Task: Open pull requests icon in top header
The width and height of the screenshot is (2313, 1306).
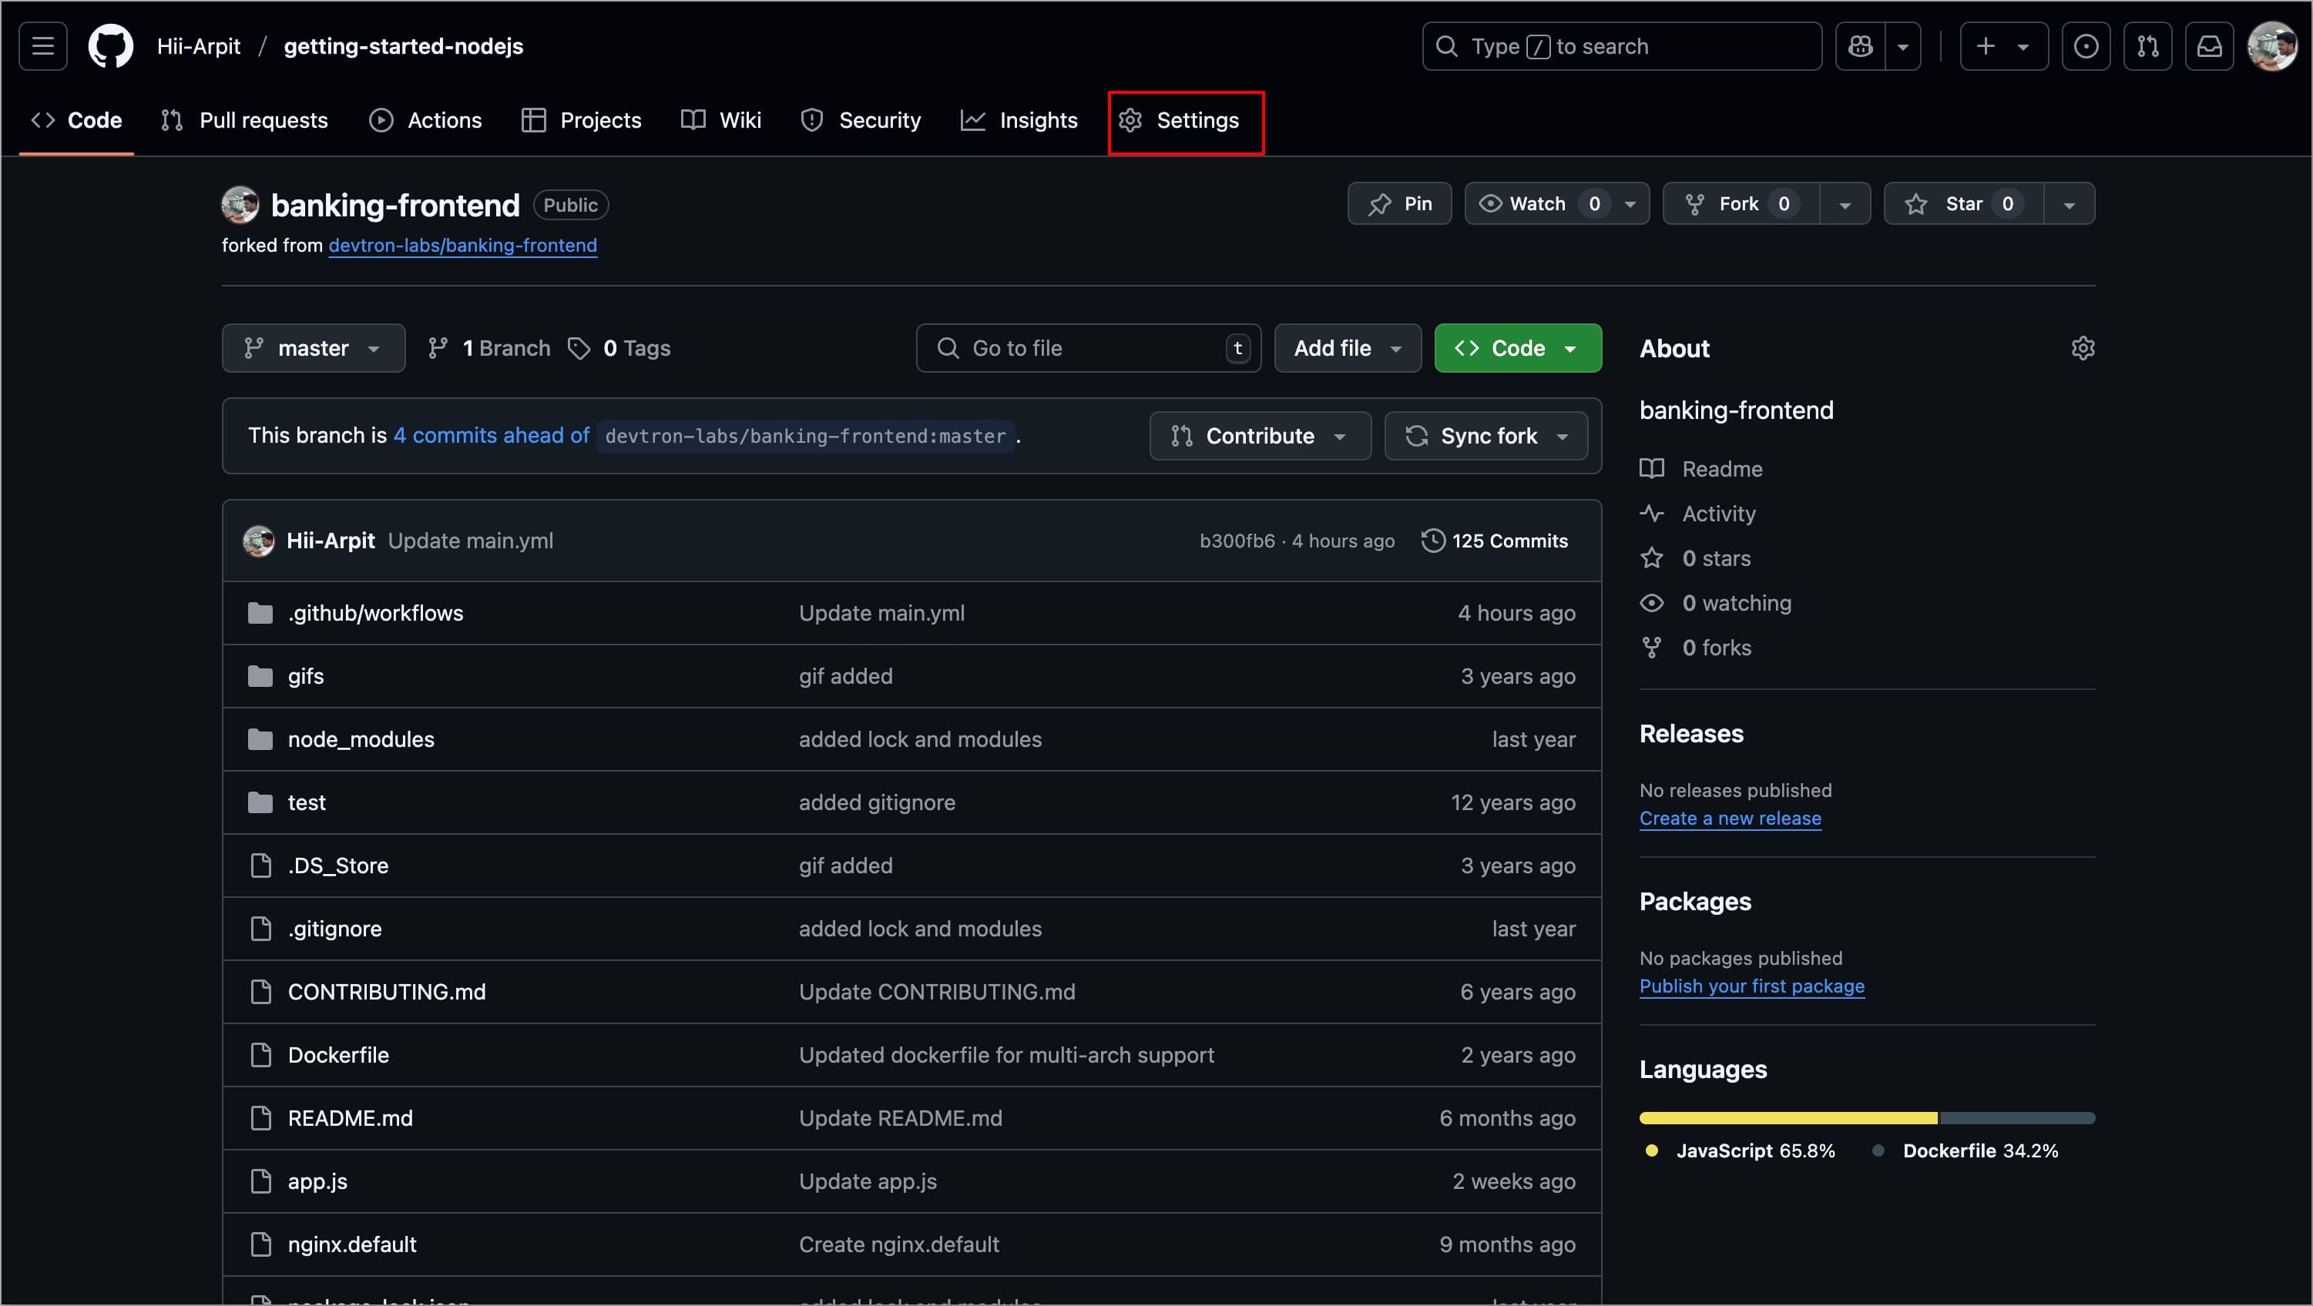Action: point(2148,45)
